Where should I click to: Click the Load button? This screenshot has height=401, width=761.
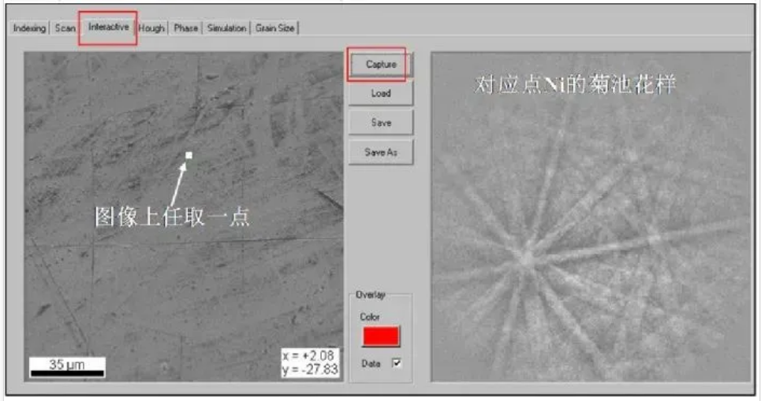(x=381, y=93)
